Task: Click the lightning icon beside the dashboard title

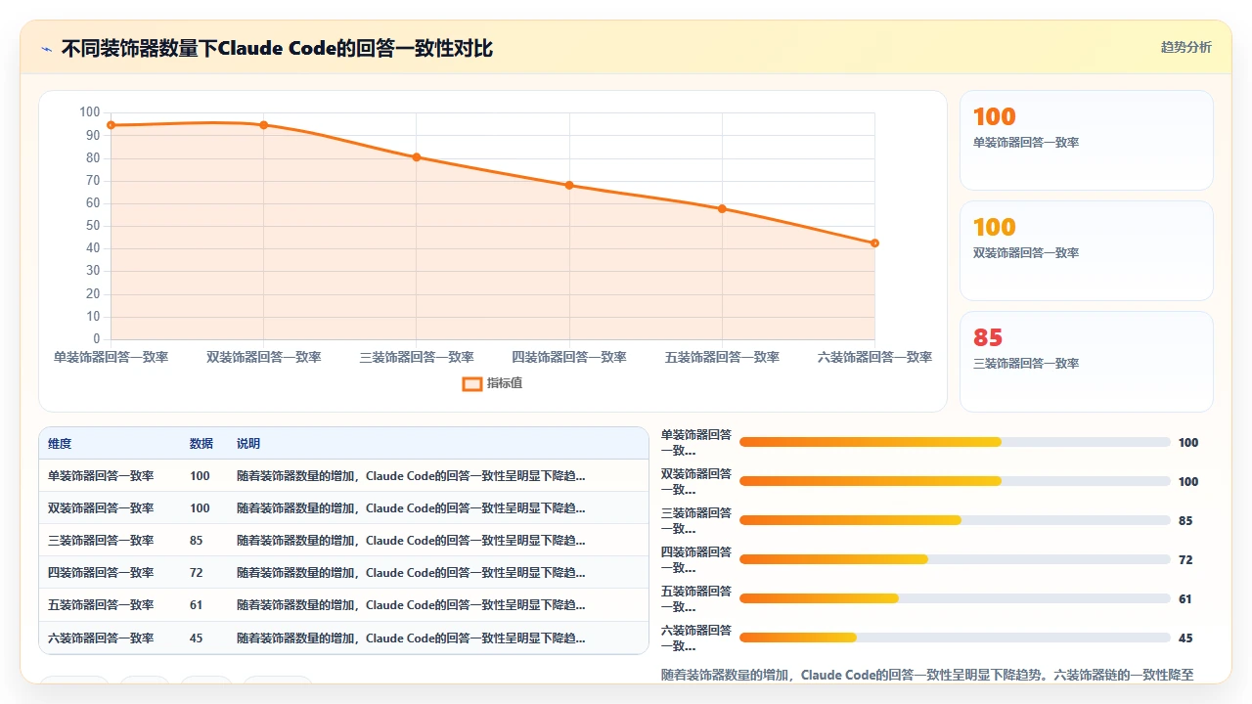Action: (46, 48)
